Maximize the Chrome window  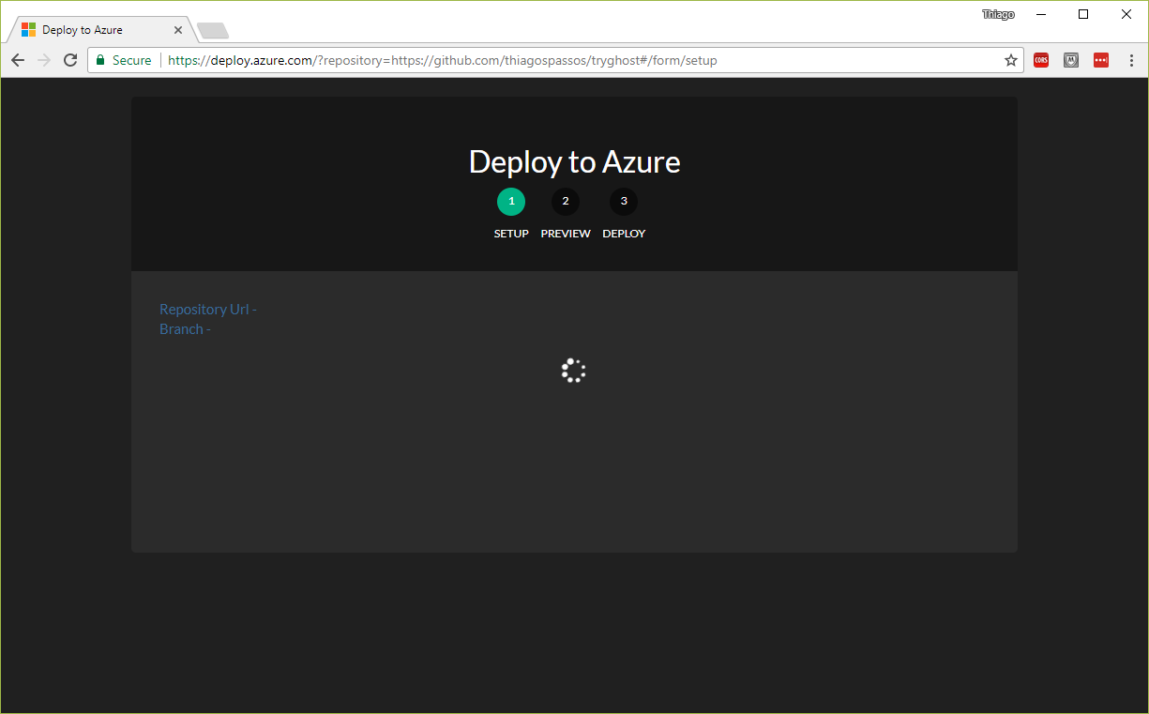coord(1083,14)
